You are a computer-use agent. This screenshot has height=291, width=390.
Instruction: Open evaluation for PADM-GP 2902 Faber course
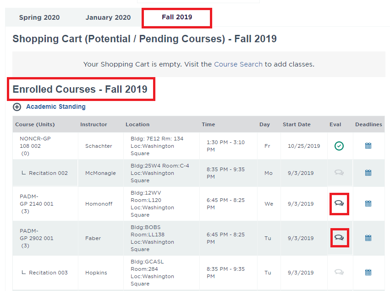[339, 237]
